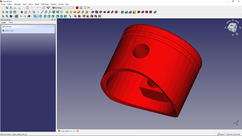242x136 pixels.
Task: Click the Groove tool icon
Action: pos(100,12)
